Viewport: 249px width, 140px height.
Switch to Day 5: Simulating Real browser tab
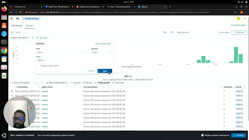pyautogui.click(x=121, y=7)
